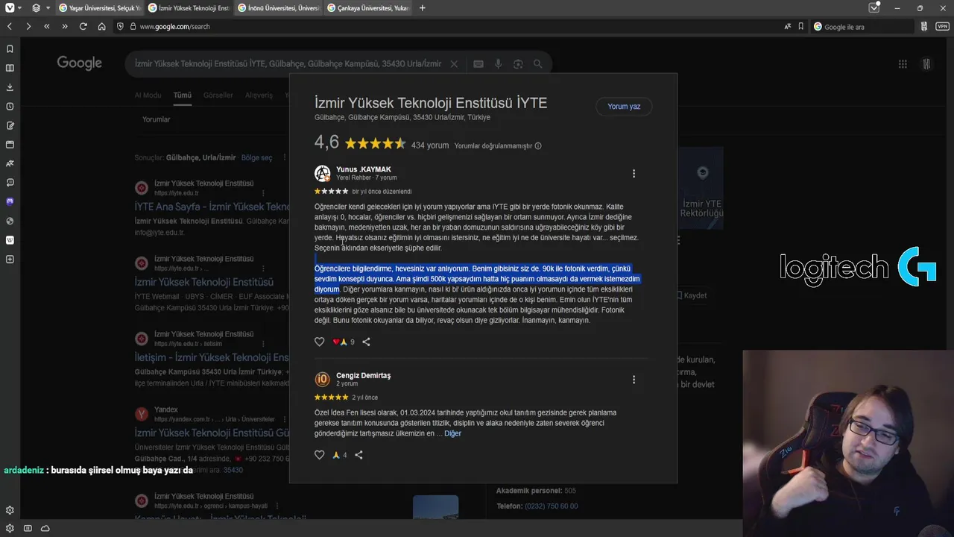Switch to the Yaşar Üniversitesi tab

pyautogui.click(x=99, y=7)
